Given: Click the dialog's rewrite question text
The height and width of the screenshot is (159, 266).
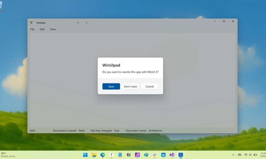Looking at the screenshot, I should (130, 72).
